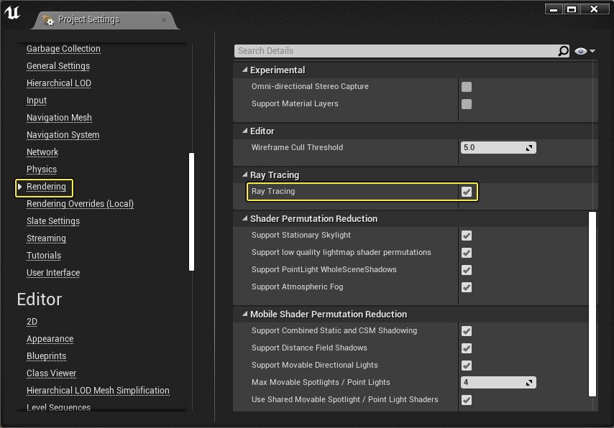Click the spinner icon on Max Movable Spotlights

click(528, 382)
